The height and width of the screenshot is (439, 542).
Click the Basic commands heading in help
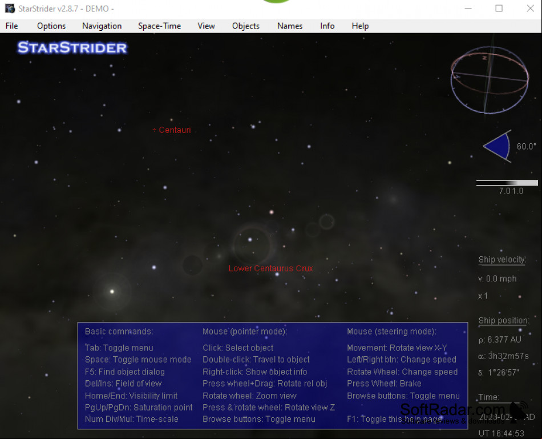(119, 332)
